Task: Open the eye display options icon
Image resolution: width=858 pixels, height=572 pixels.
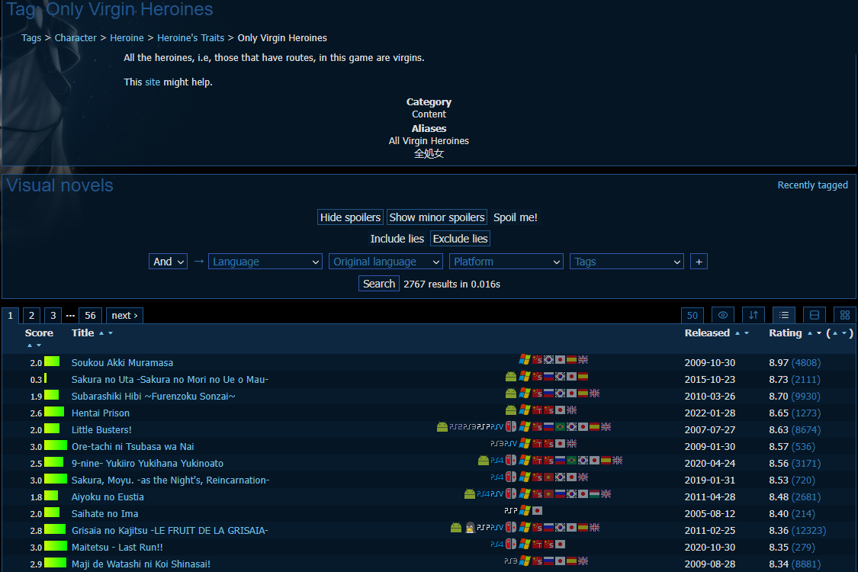Action: pos(722,315)
